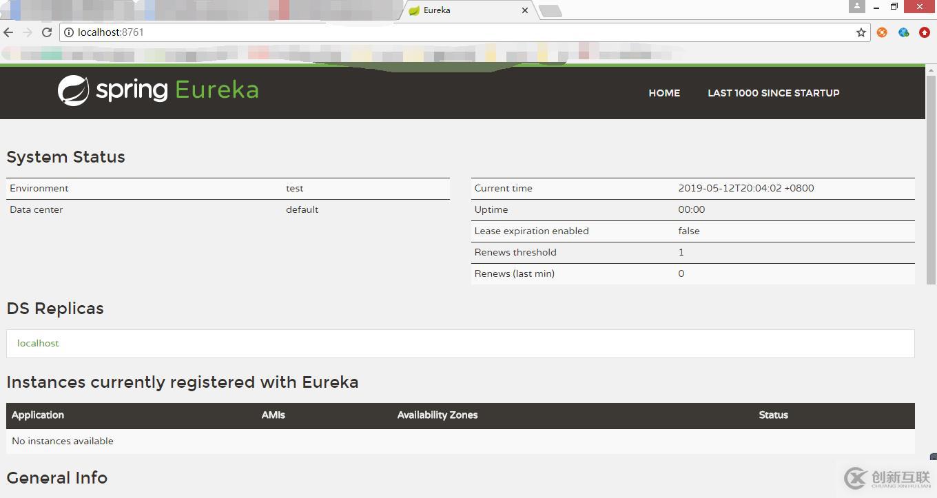Click the 'false' lease expiration value
The image size is (937, 498).
pos(689,231)
